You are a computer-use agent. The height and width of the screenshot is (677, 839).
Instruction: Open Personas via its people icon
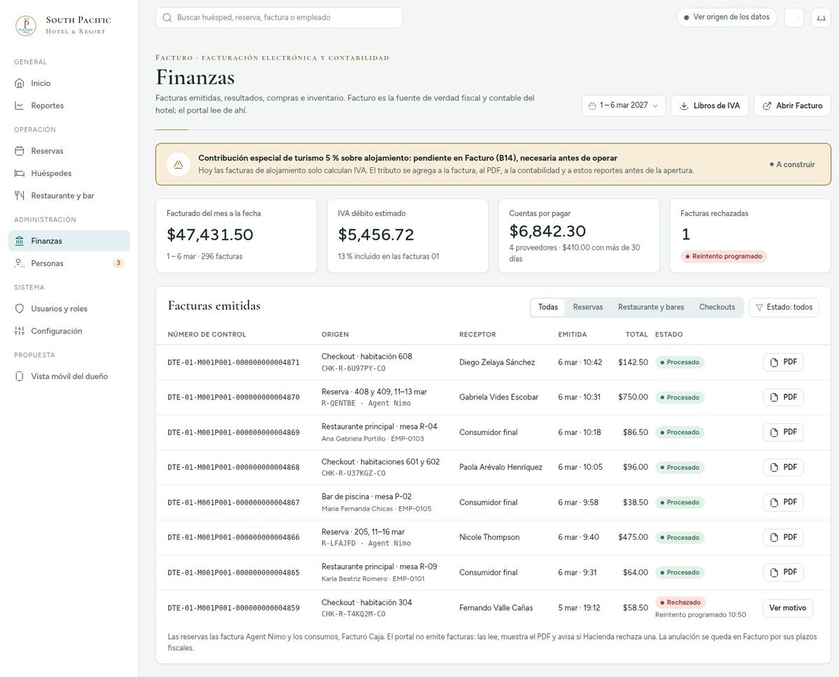(x=20, y=264)
